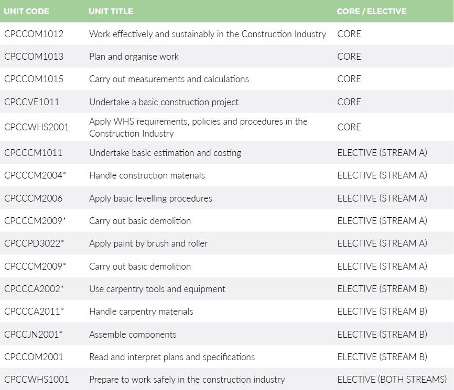This screenshot has width=454, height=390.
Task: Click 'Use carpentry tools and equipment' title
Action: pos(157,289)
